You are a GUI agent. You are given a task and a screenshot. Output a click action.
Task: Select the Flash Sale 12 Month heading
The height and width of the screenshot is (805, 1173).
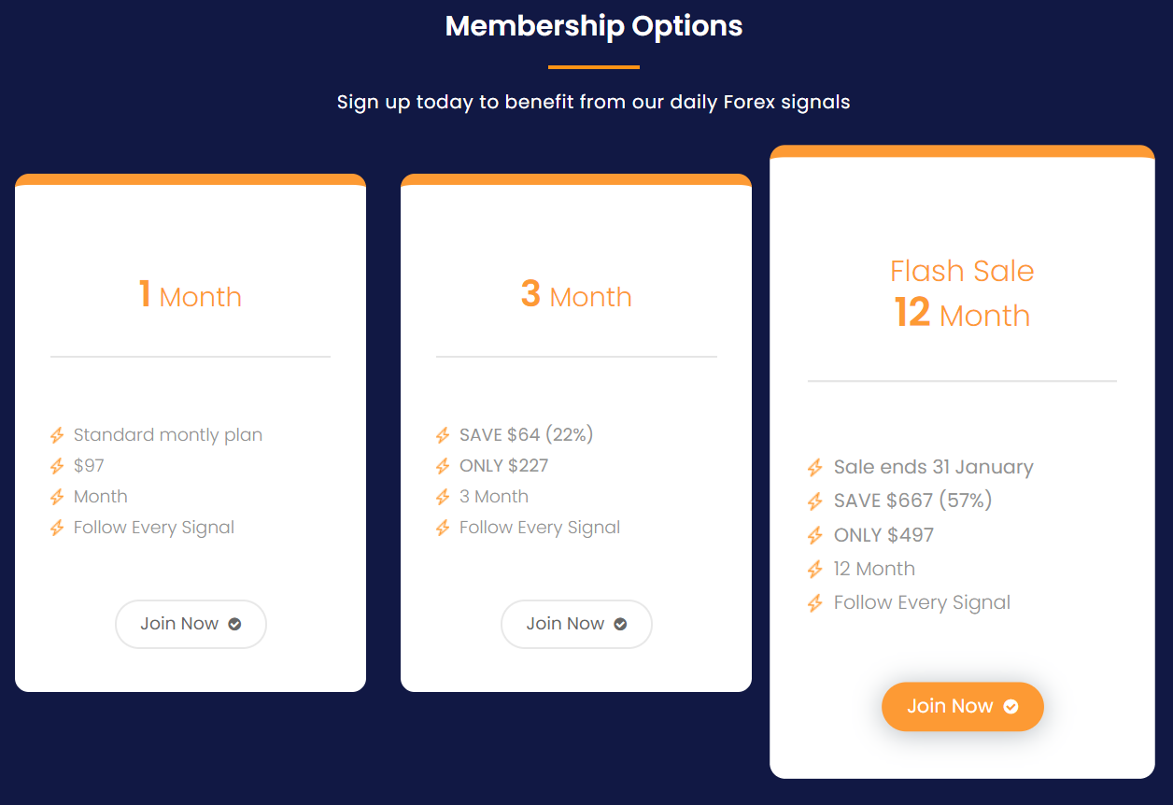point(962,293)
